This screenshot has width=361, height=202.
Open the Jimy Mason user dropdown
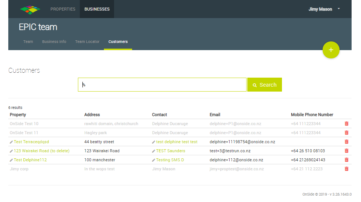click(x=324, y=9)
